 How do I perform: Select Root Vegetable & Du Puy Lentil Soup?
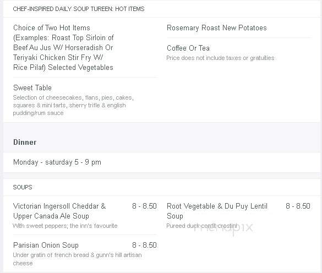point(217,211)
